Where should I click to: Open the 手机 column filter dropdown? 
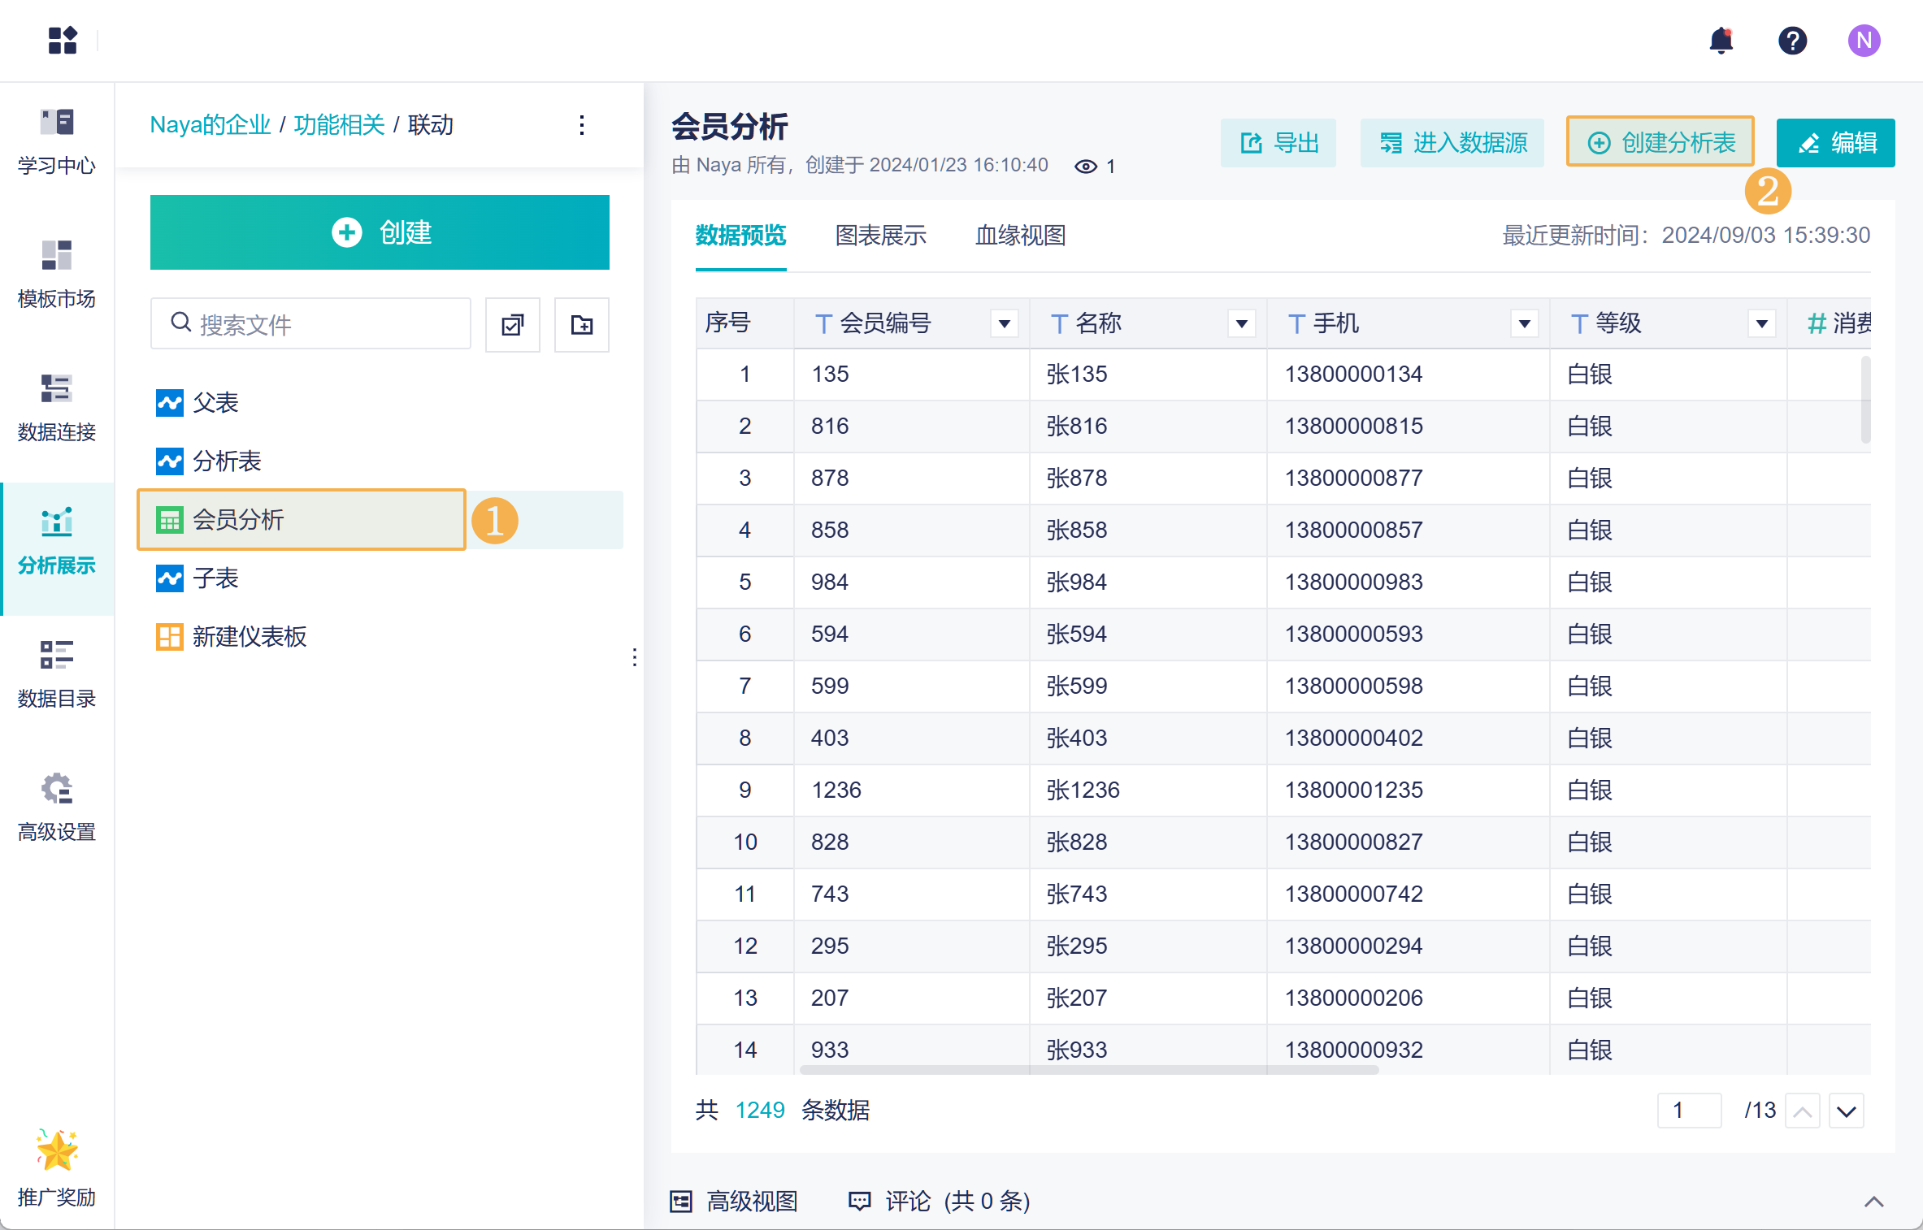[x=1525, y=324]
